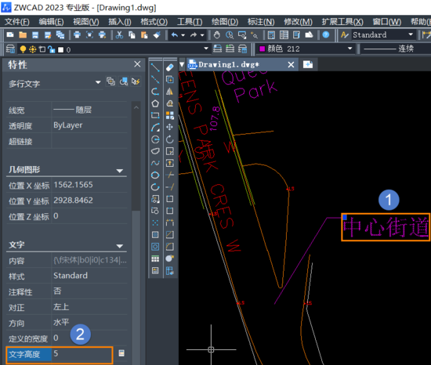The width and height of the screenshot is (431, 365).
Task: Open the redo history dropdown arrow
Action: pos(202,35)
